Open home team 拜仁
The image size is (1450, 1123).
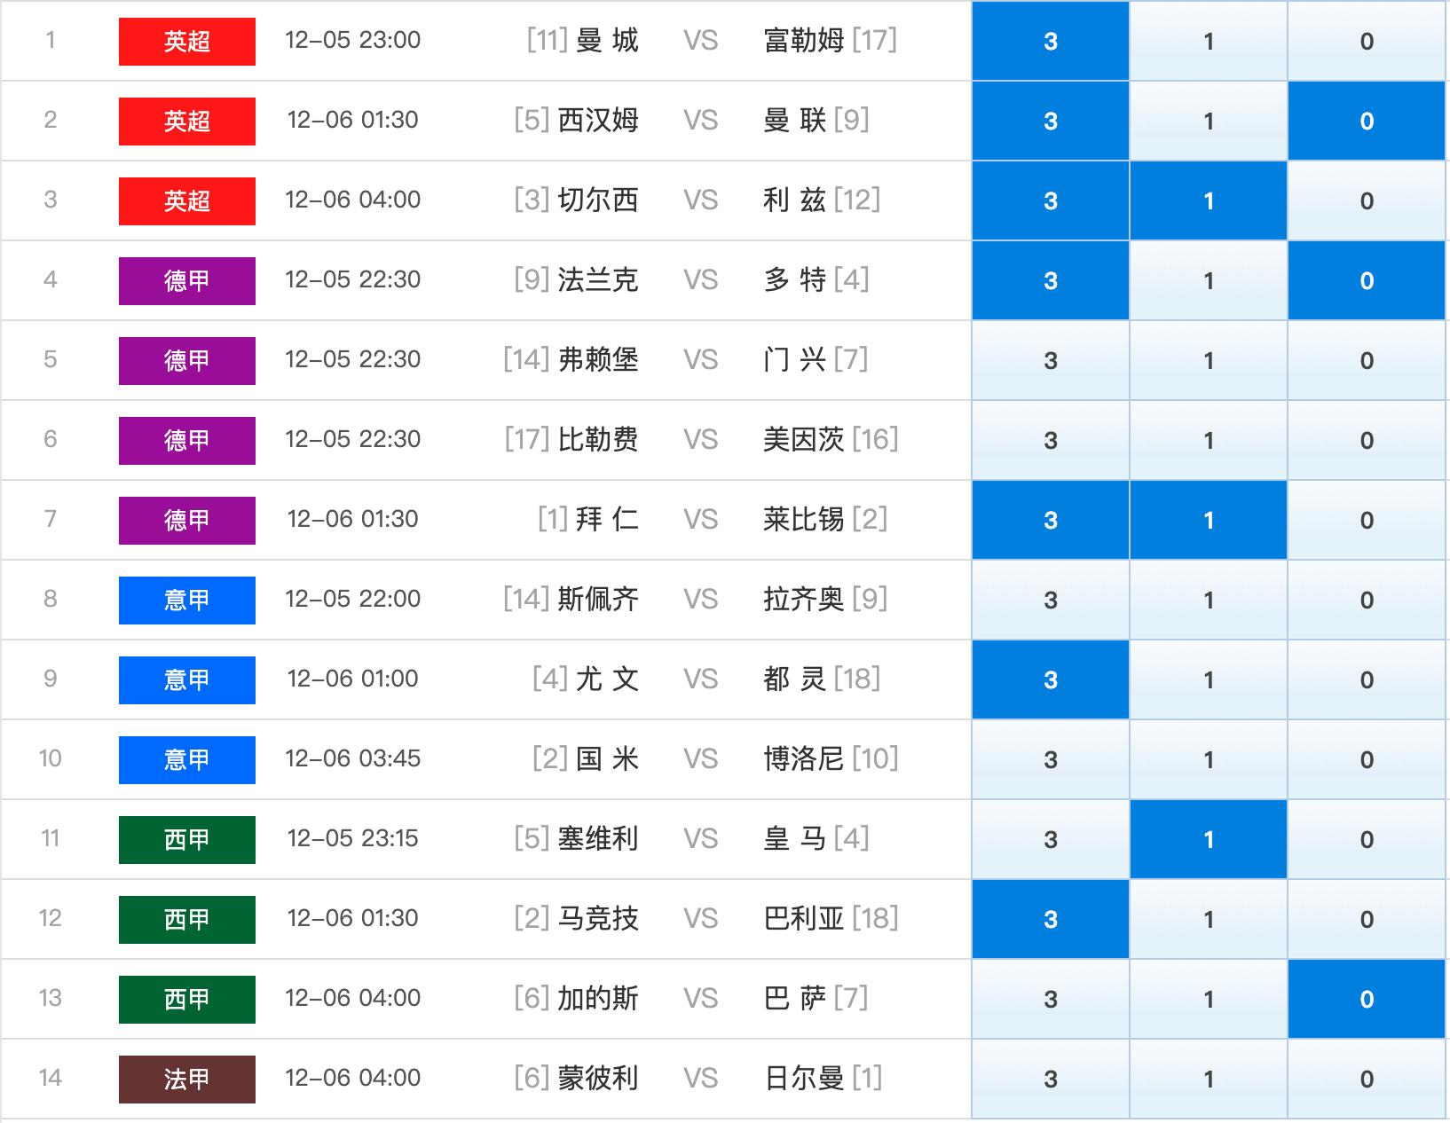pos(607,519)
